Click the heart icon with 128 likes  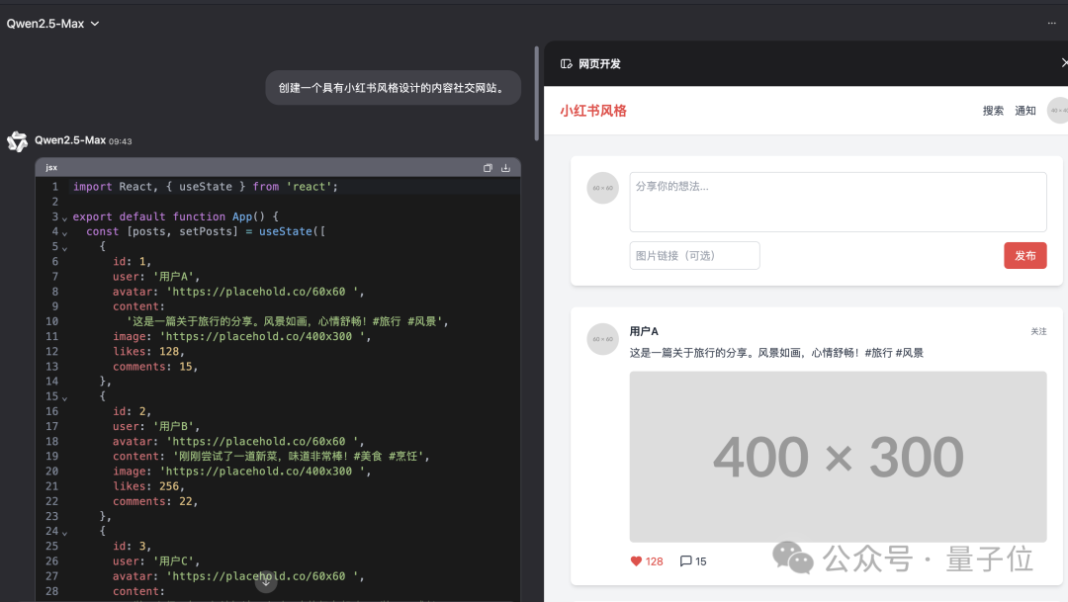637,561
